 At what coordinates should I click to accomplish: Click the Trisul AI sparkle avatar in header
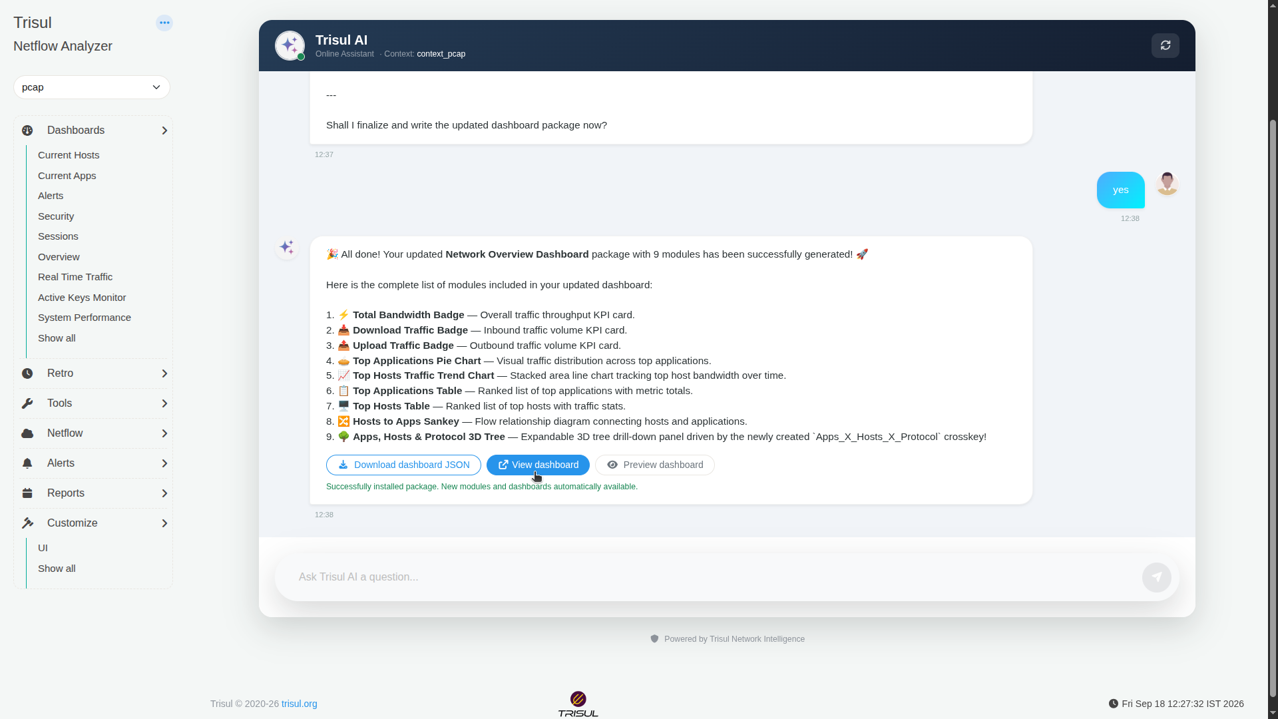point(290,45)
